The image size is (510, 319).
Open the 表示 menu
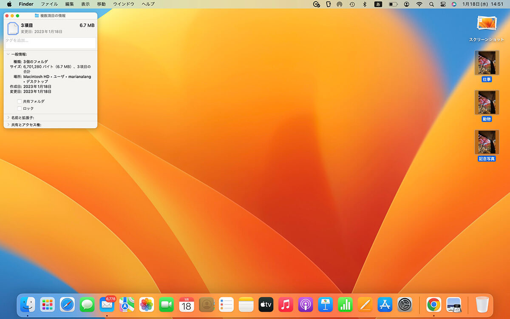click(x=85, y=4)
